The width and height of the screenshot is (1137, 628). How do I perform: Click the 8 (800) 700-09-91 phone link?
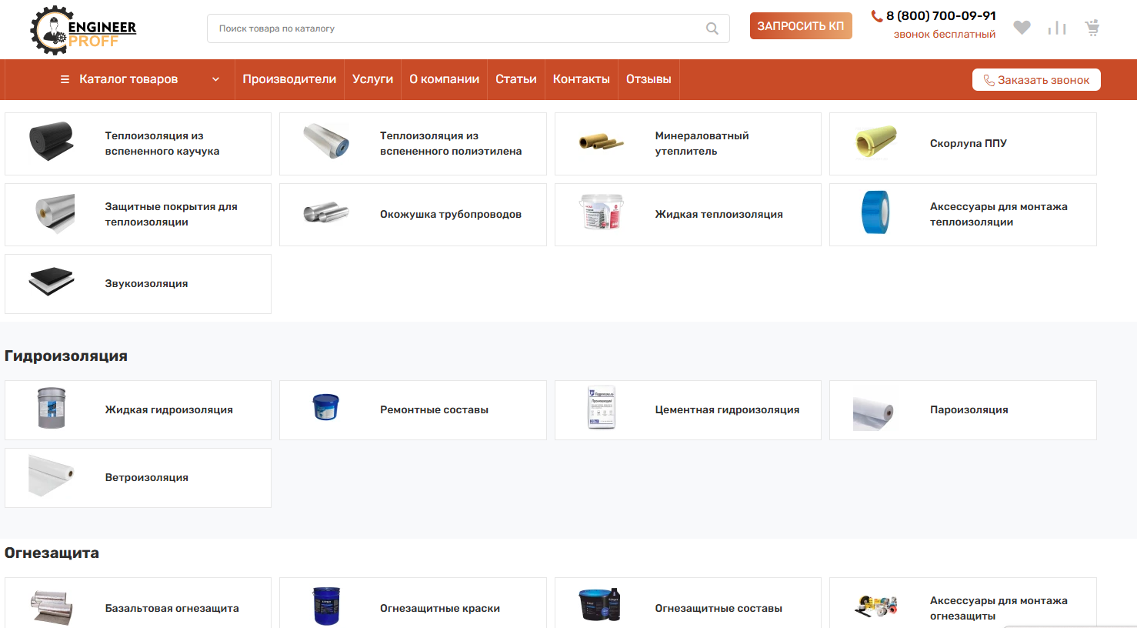[941, 15]
